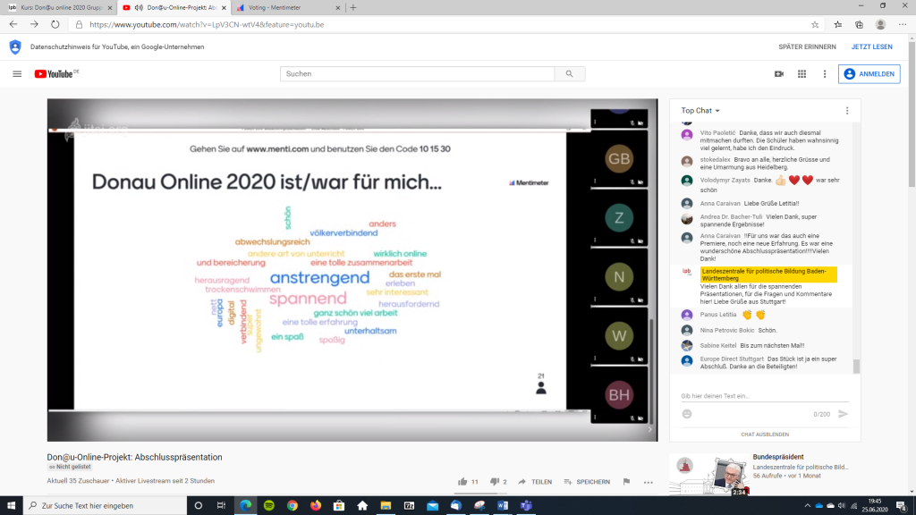Switch to the Voting - Mentimeter tab
916x515 pixels.
coord(279,7)
